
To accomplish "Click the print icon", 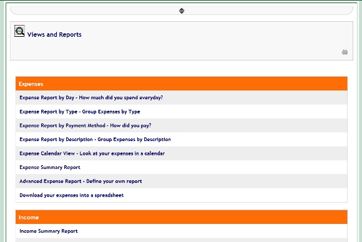I will coord(345,52).
